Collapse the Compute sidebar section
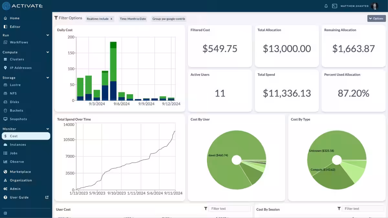Screen dimensions: 388x218 48,52
